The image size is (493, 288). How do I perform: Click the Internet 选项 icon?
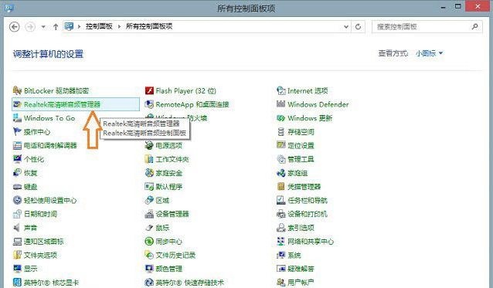click(x=280, y=91)
